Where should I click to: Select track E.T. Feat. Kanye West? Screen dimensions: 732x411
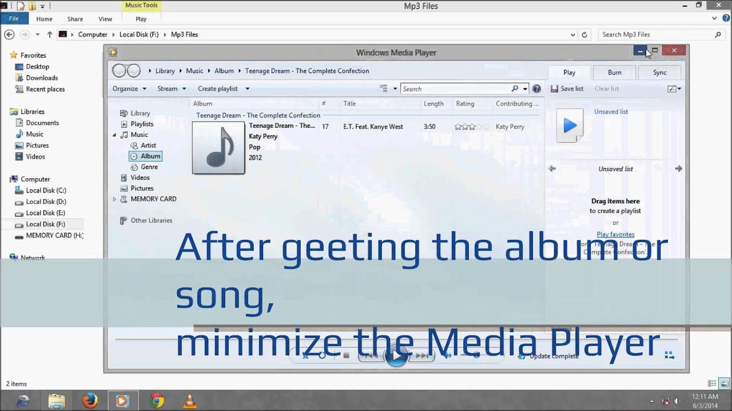point(373,127)
